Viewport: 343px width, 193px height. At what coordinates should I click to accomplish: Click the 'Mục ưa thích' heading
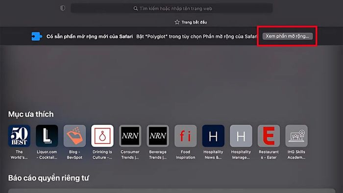(x=31, y=114)
